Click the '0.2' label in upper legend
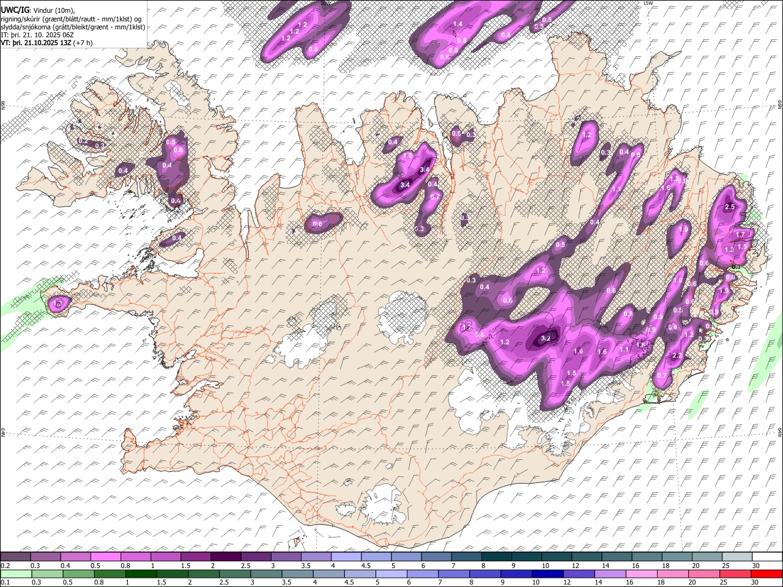 coord(5,566)
